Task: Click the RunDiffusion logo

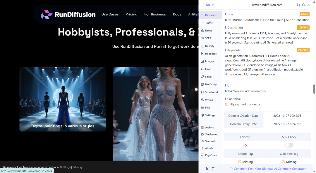Action: pos(68,14)
